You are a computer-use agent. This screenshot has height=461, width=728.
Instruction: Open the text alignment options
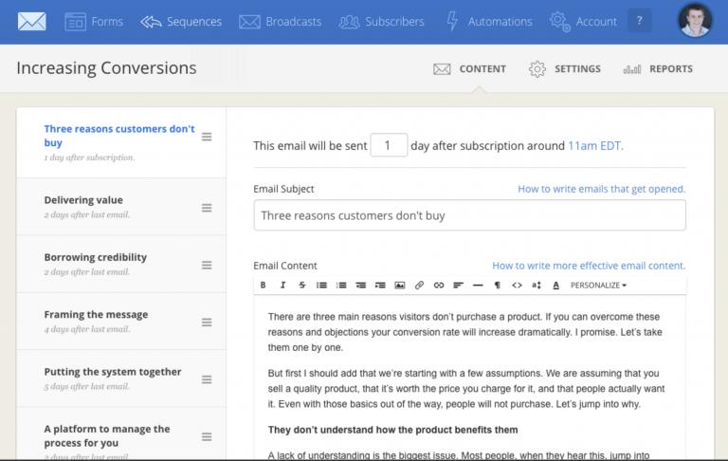458,285
